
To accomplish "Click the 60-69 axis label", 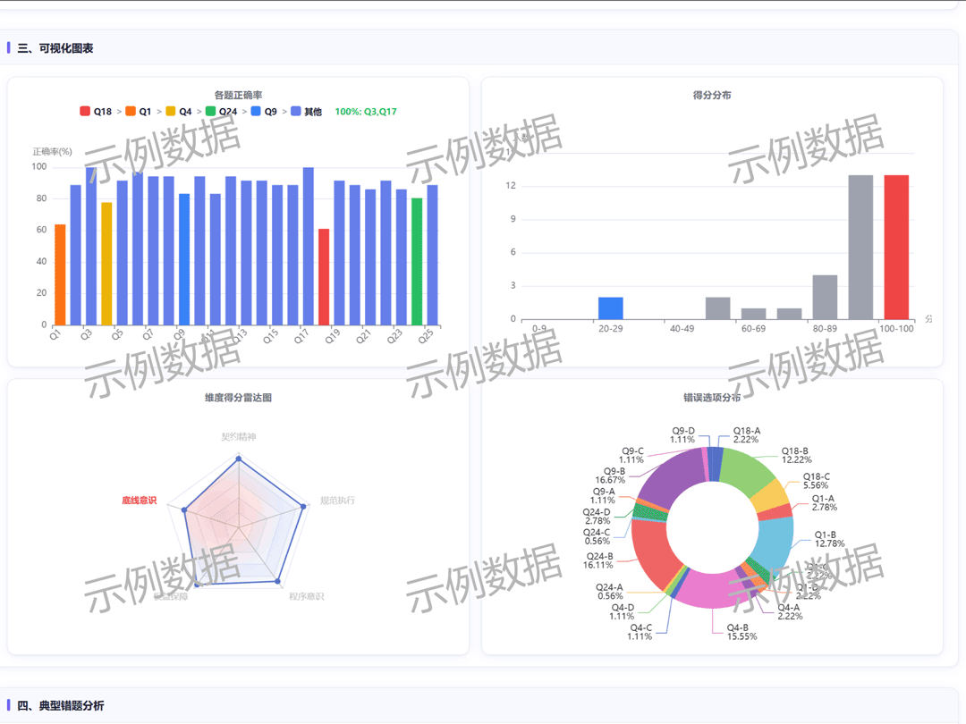I will point(753,329).
